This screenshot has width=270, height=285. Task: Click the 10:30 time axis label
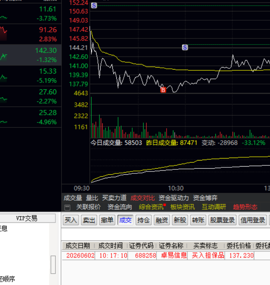(x=176, y=188)
